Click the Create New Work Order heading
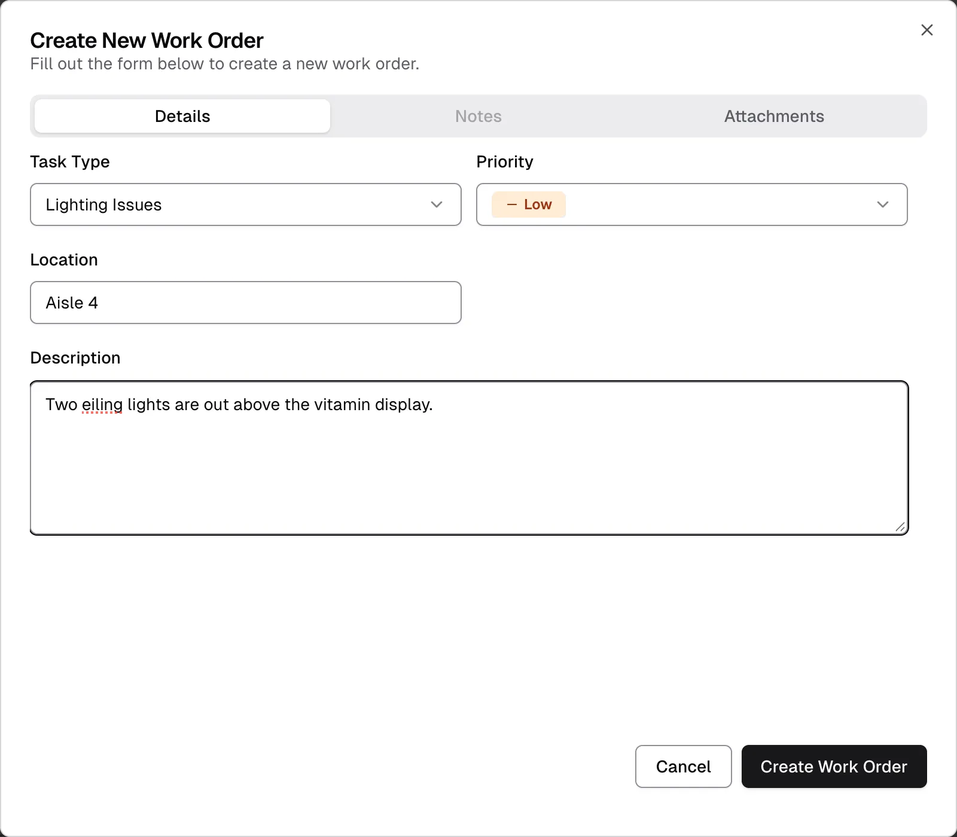 pyautogui.click(x=147, y=41)
